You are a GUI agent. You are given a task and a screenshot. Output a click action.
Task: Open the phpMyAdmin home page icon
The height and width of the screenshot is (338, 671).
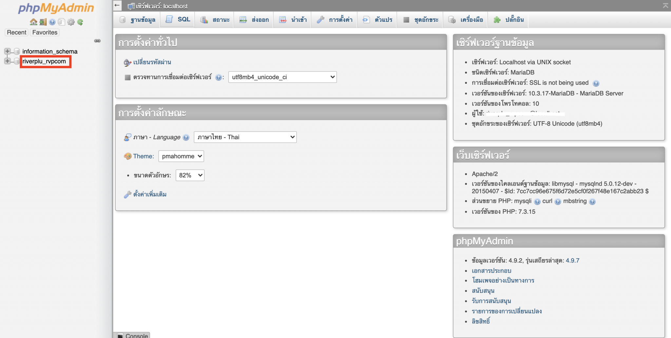pyautogui.click(x=33, y=22)
